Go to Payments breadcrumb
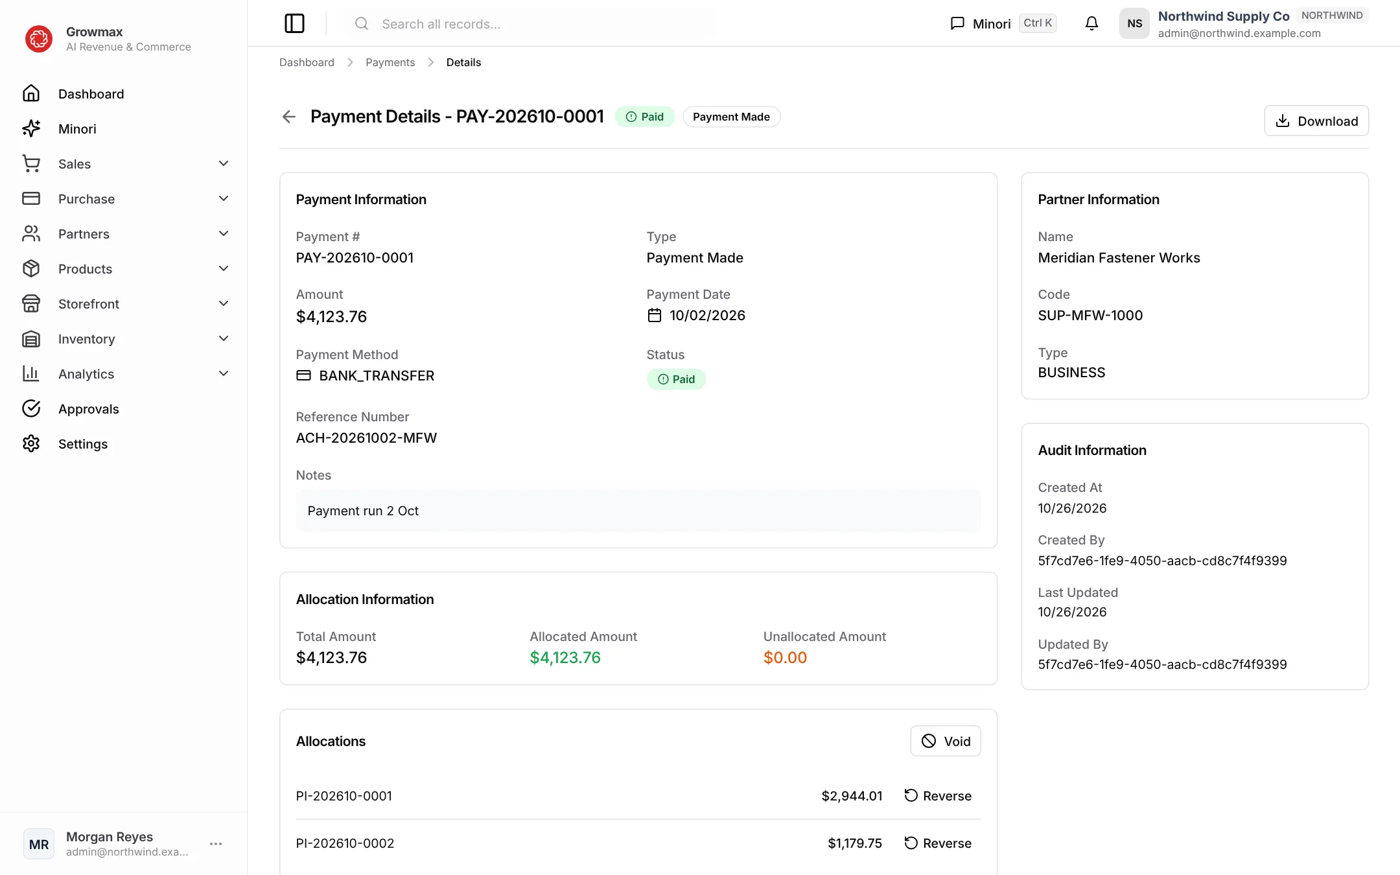The width and height of the screenshot is (1400, 875). click(390, 62)
